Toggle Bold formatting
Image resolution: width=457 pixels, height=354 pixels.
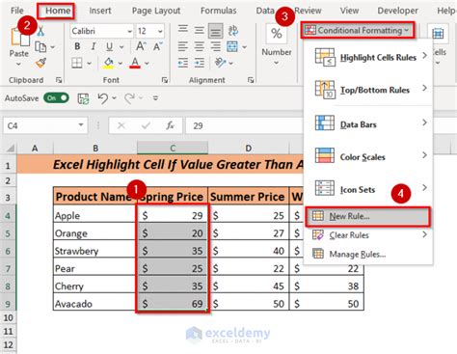(x=77, y=46)
